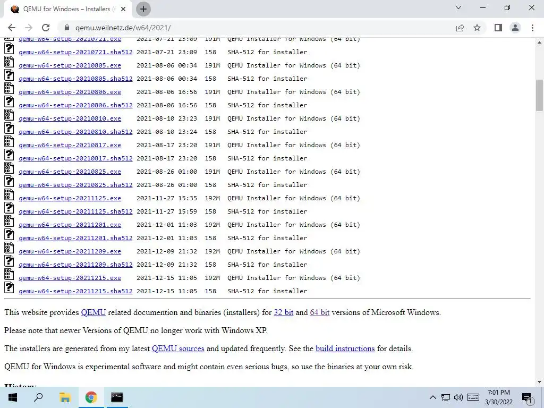The image size is (544, 408).
Task: Click the 2021-12-15 11:05 date for 20211215.exe
Action: (x=166, y=278)
